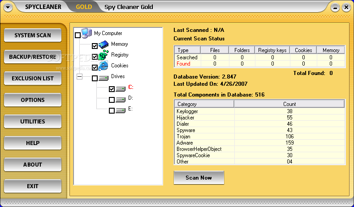The height and width of the screenshot is (207, 354).
Task: Open the ABOUT section
Action: [x=33, y=164]
